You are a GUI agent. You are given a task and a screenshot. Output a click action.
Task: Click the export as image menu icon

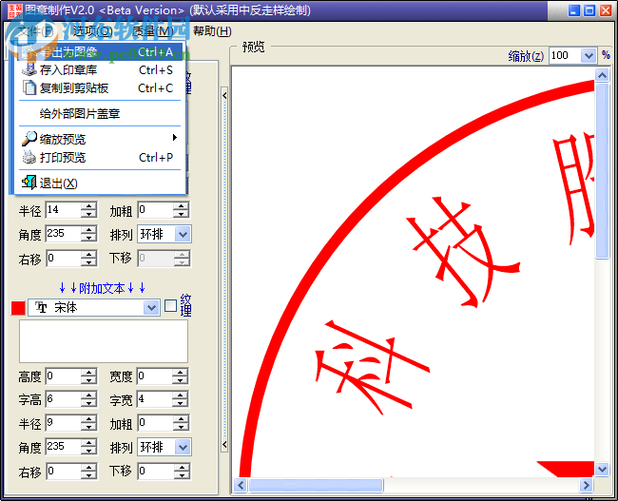pyautogui.click(x=29, y=52)
